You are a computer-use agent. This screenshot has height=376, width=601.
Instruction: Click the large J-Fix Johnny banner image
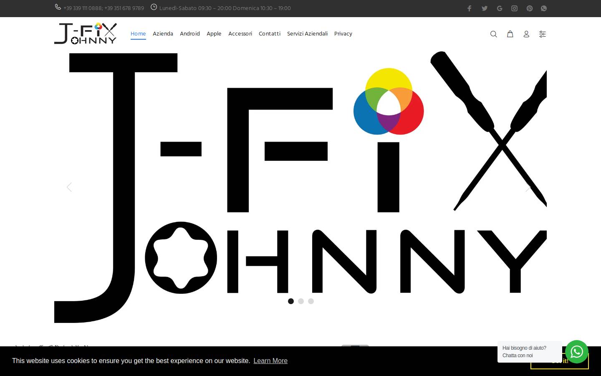coord(300,187)
